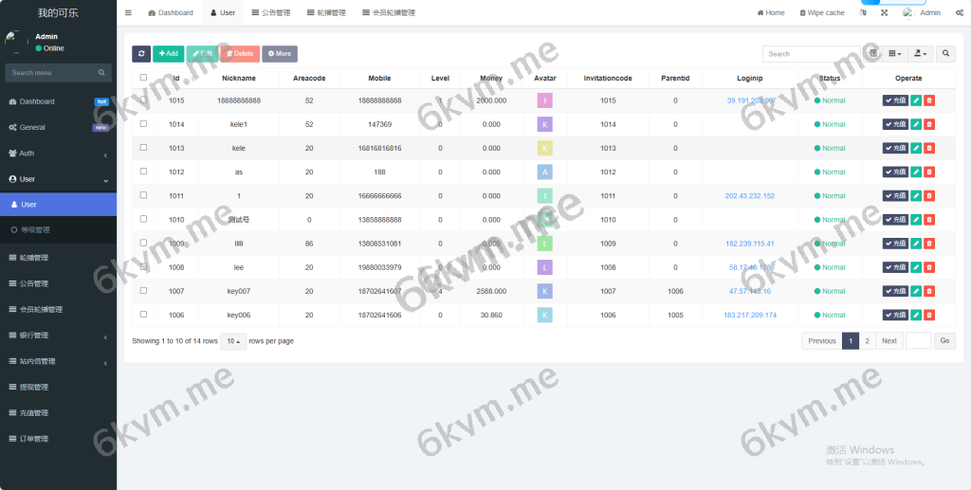Click the red delete icon for user 1015
Image resolution: width=971 pixels, height=490 pixels.
pos(929,100)
